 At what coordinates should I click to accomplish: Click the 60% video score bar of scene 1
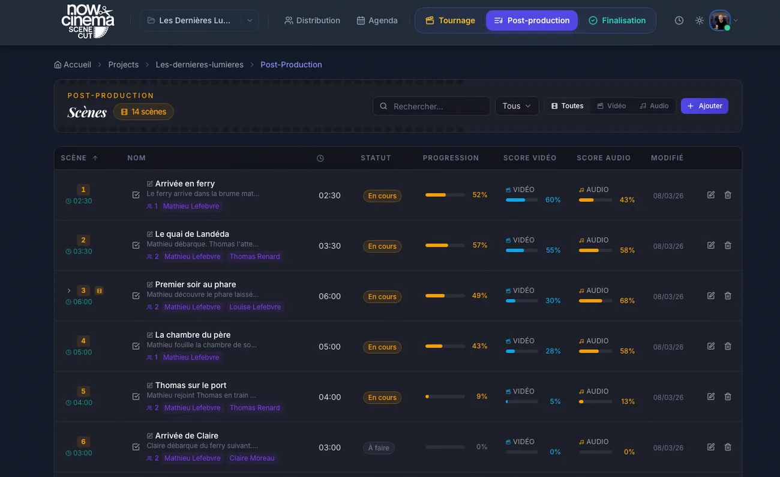(522, 200)
